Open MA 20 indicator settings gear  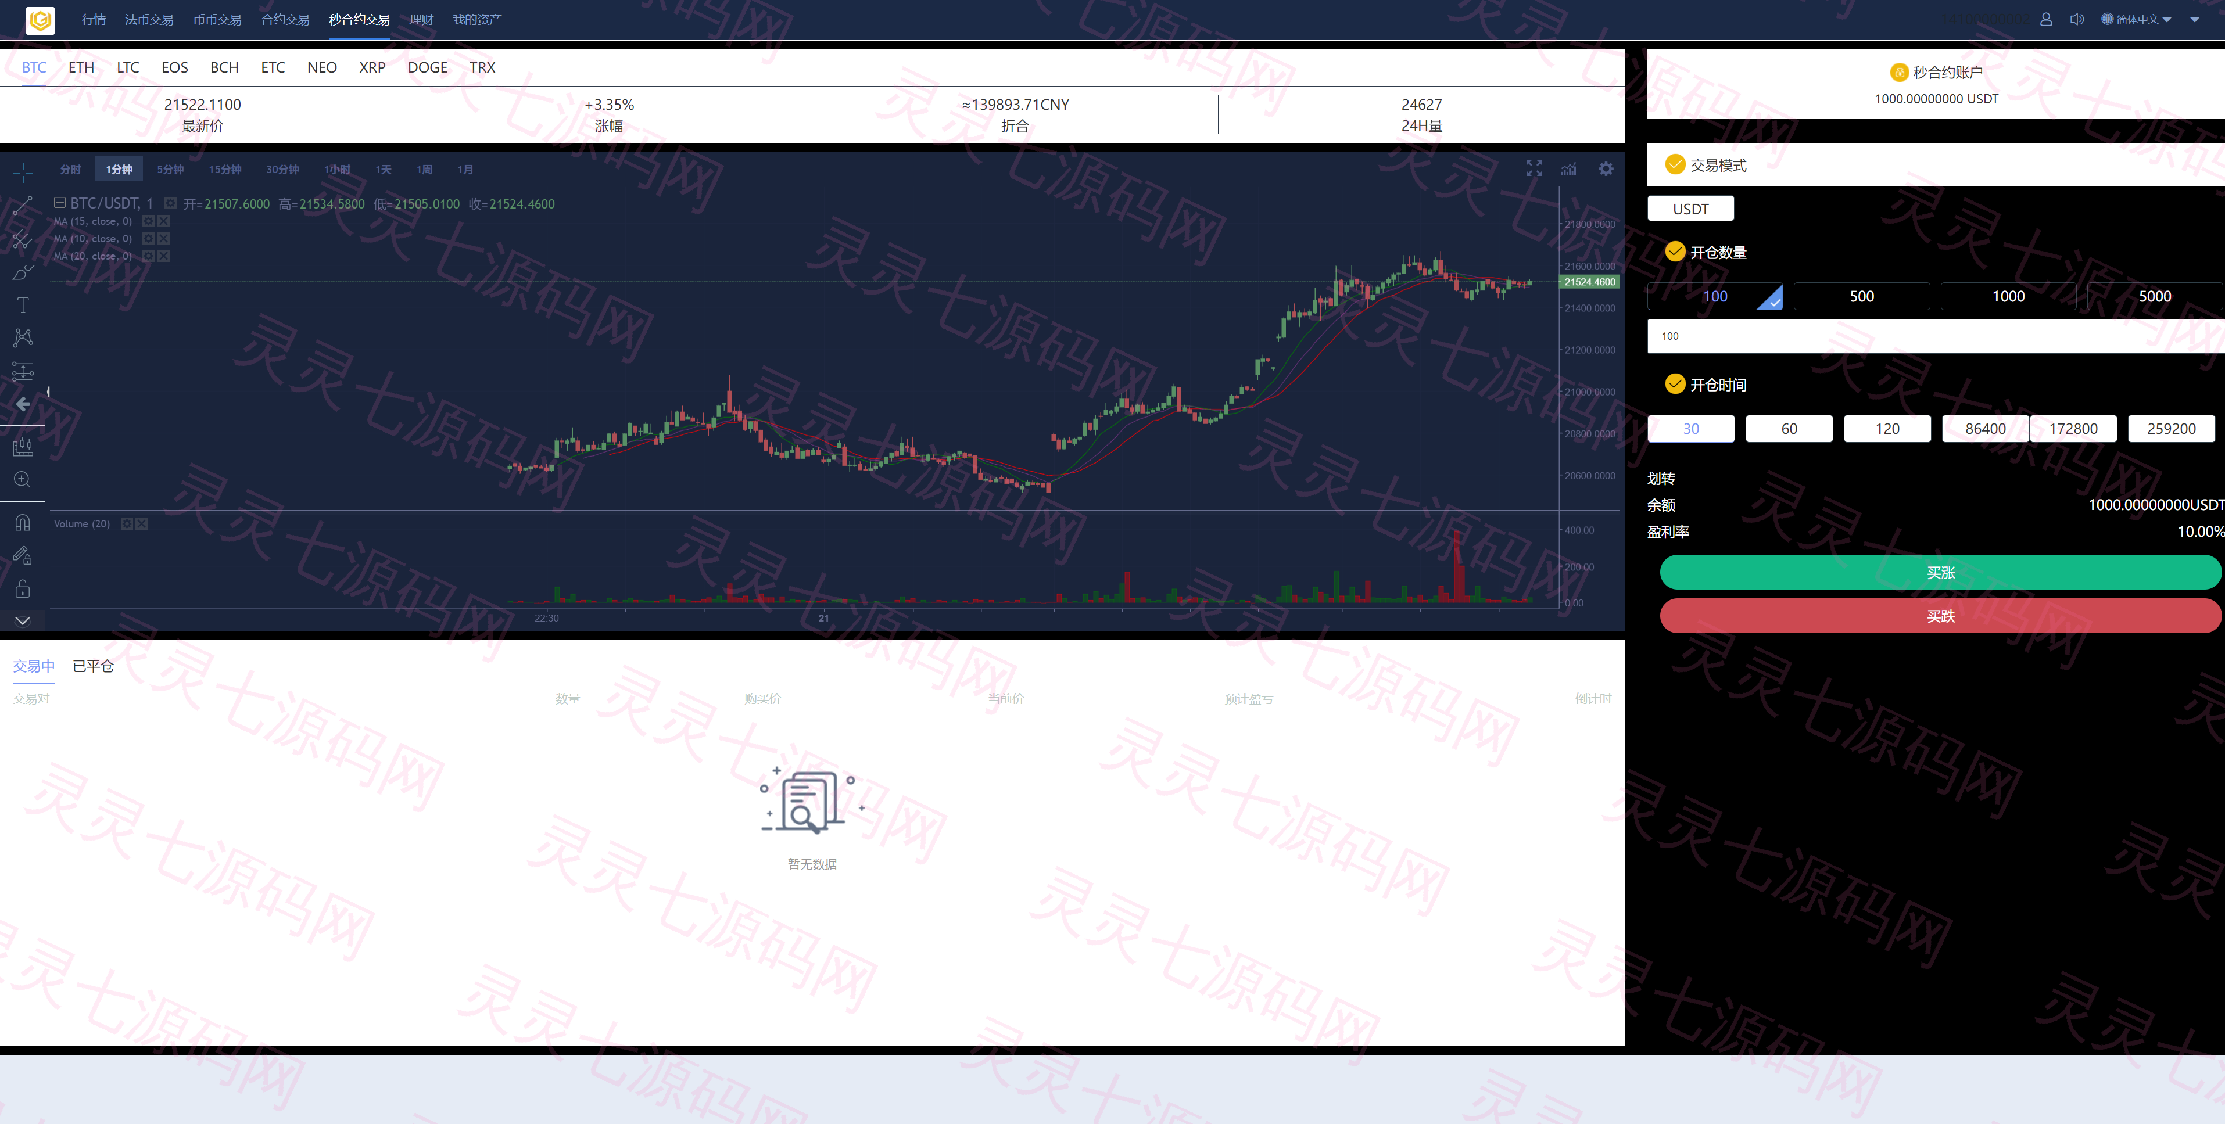[x=149, y=256]
